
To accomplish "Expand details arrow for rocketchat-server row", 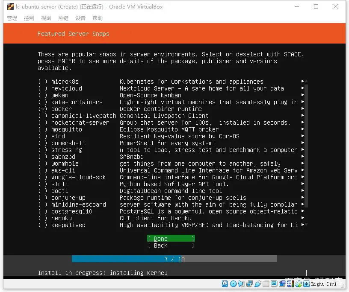I will point(303,122).
